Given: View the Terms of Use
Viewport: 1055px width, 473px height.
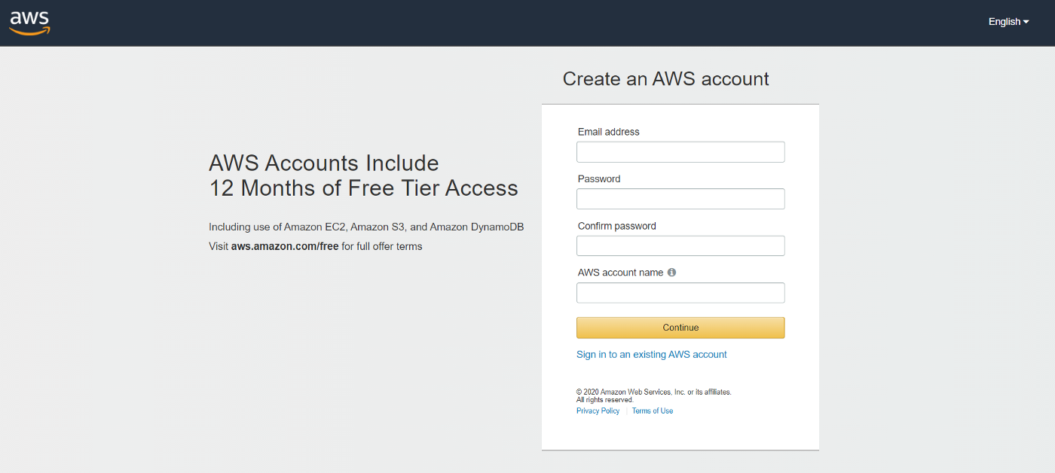Looking at the screenshot, I should (652, 410).
